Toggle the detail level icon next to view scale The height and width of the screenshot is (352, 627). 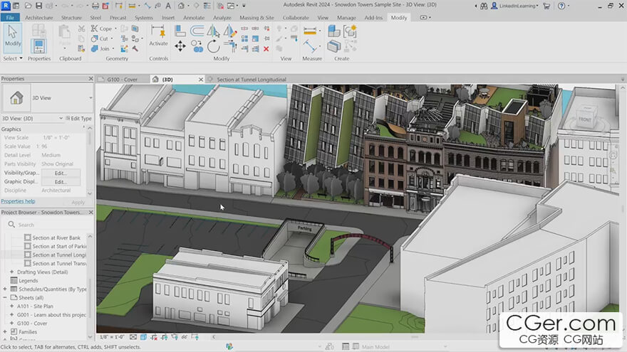[x=133, y=337]
